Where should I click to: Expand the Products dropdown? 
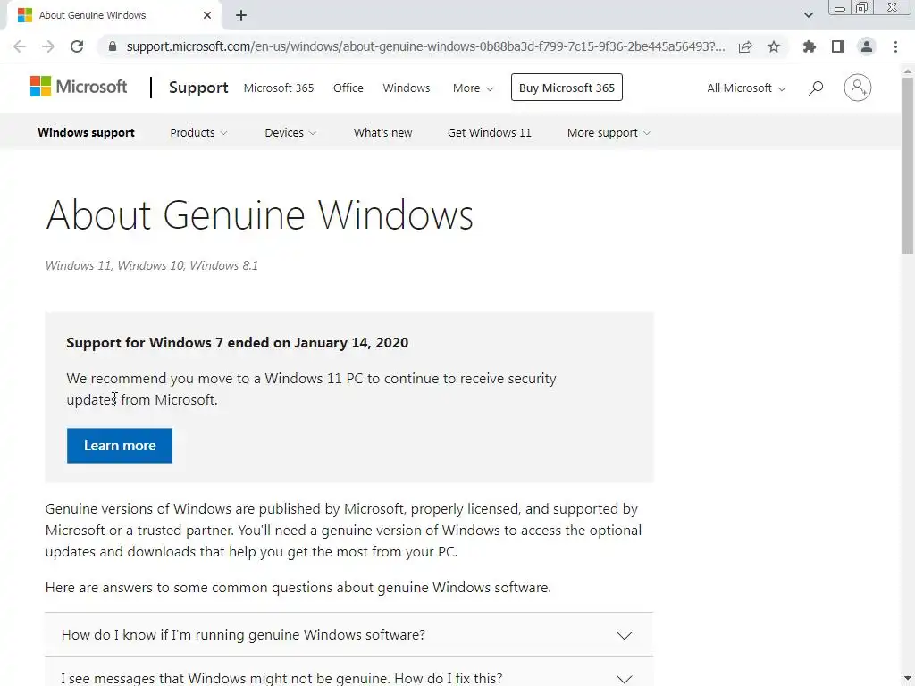pyautogui.click(x=198, y=132)
